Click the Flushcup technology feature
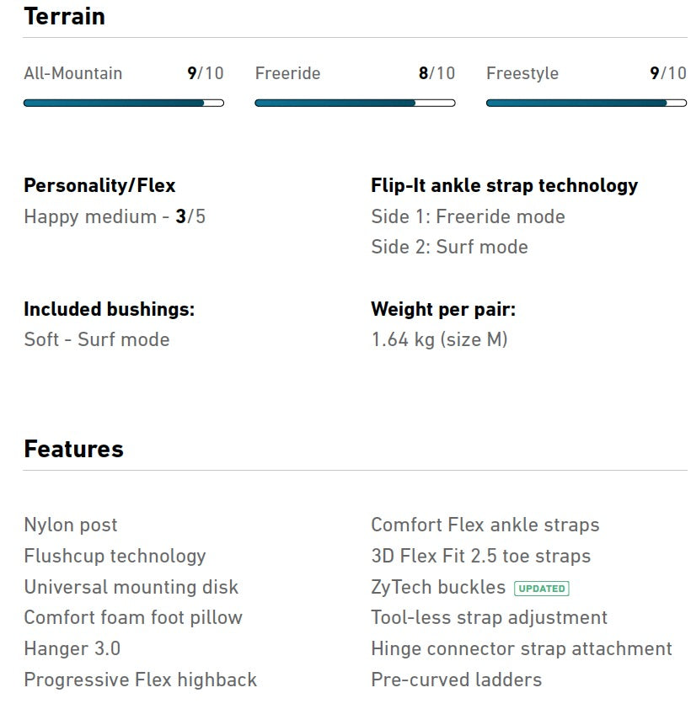The height and width of the screenshot is (709, 691). point(115,556)
